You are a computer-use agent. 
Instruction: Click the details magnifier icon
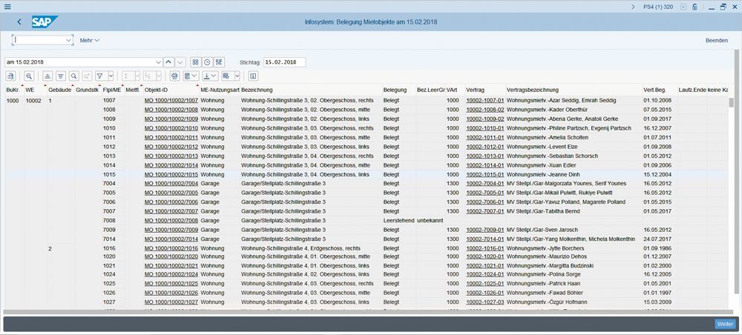point(29,76)
